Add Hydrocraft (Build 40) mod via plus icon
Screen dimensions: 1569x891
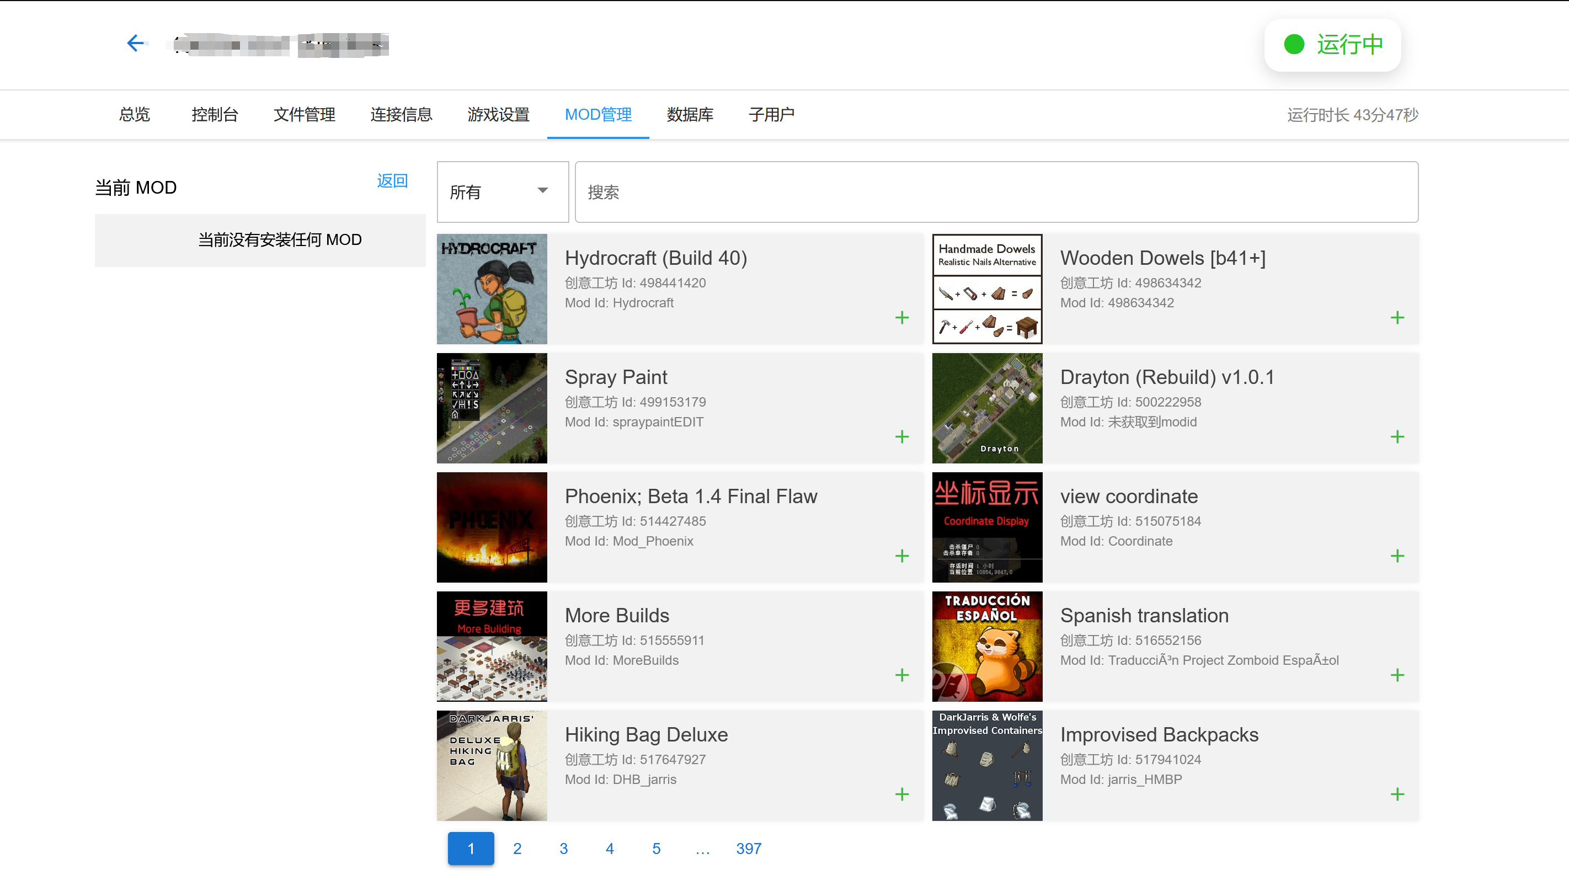click(902, 318)
